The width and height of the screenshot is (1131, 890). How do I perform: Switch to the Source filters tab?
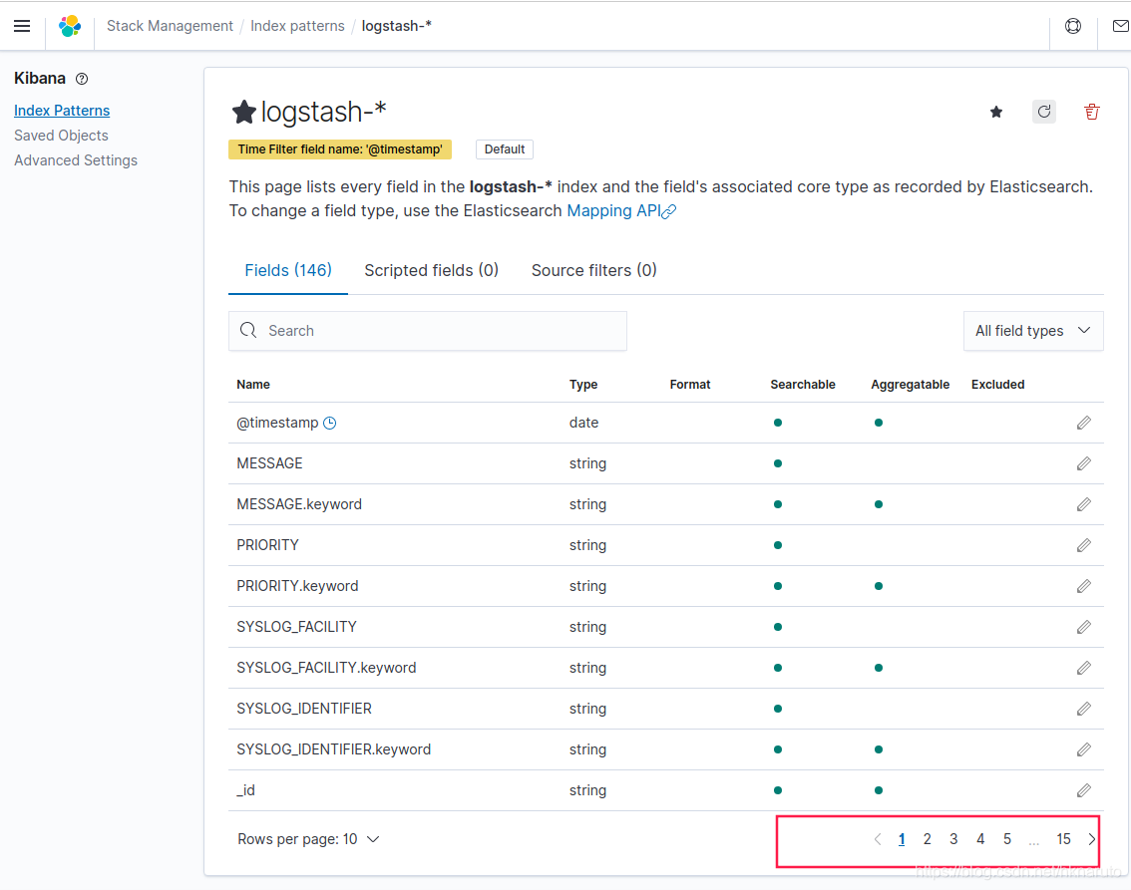coord(593,270)
